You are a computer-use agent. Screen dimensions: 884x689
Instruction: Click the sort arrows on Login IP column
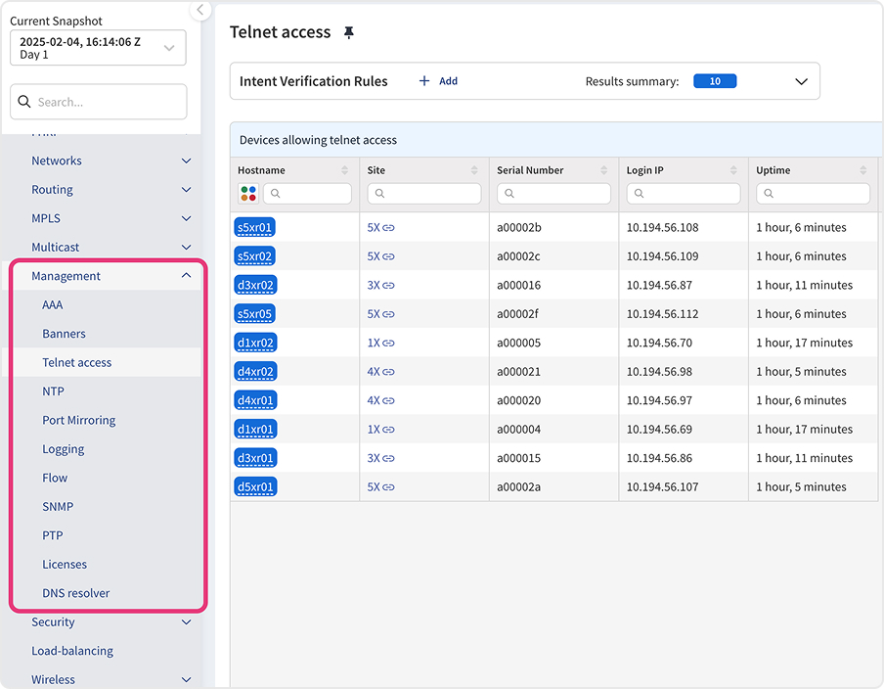coord(733,170)
